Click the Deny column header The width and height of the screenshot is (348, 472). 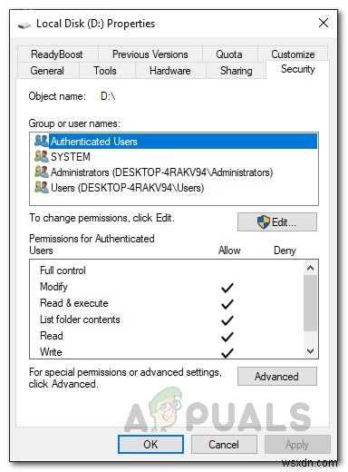pyautogui.click(x=285, y=251)
